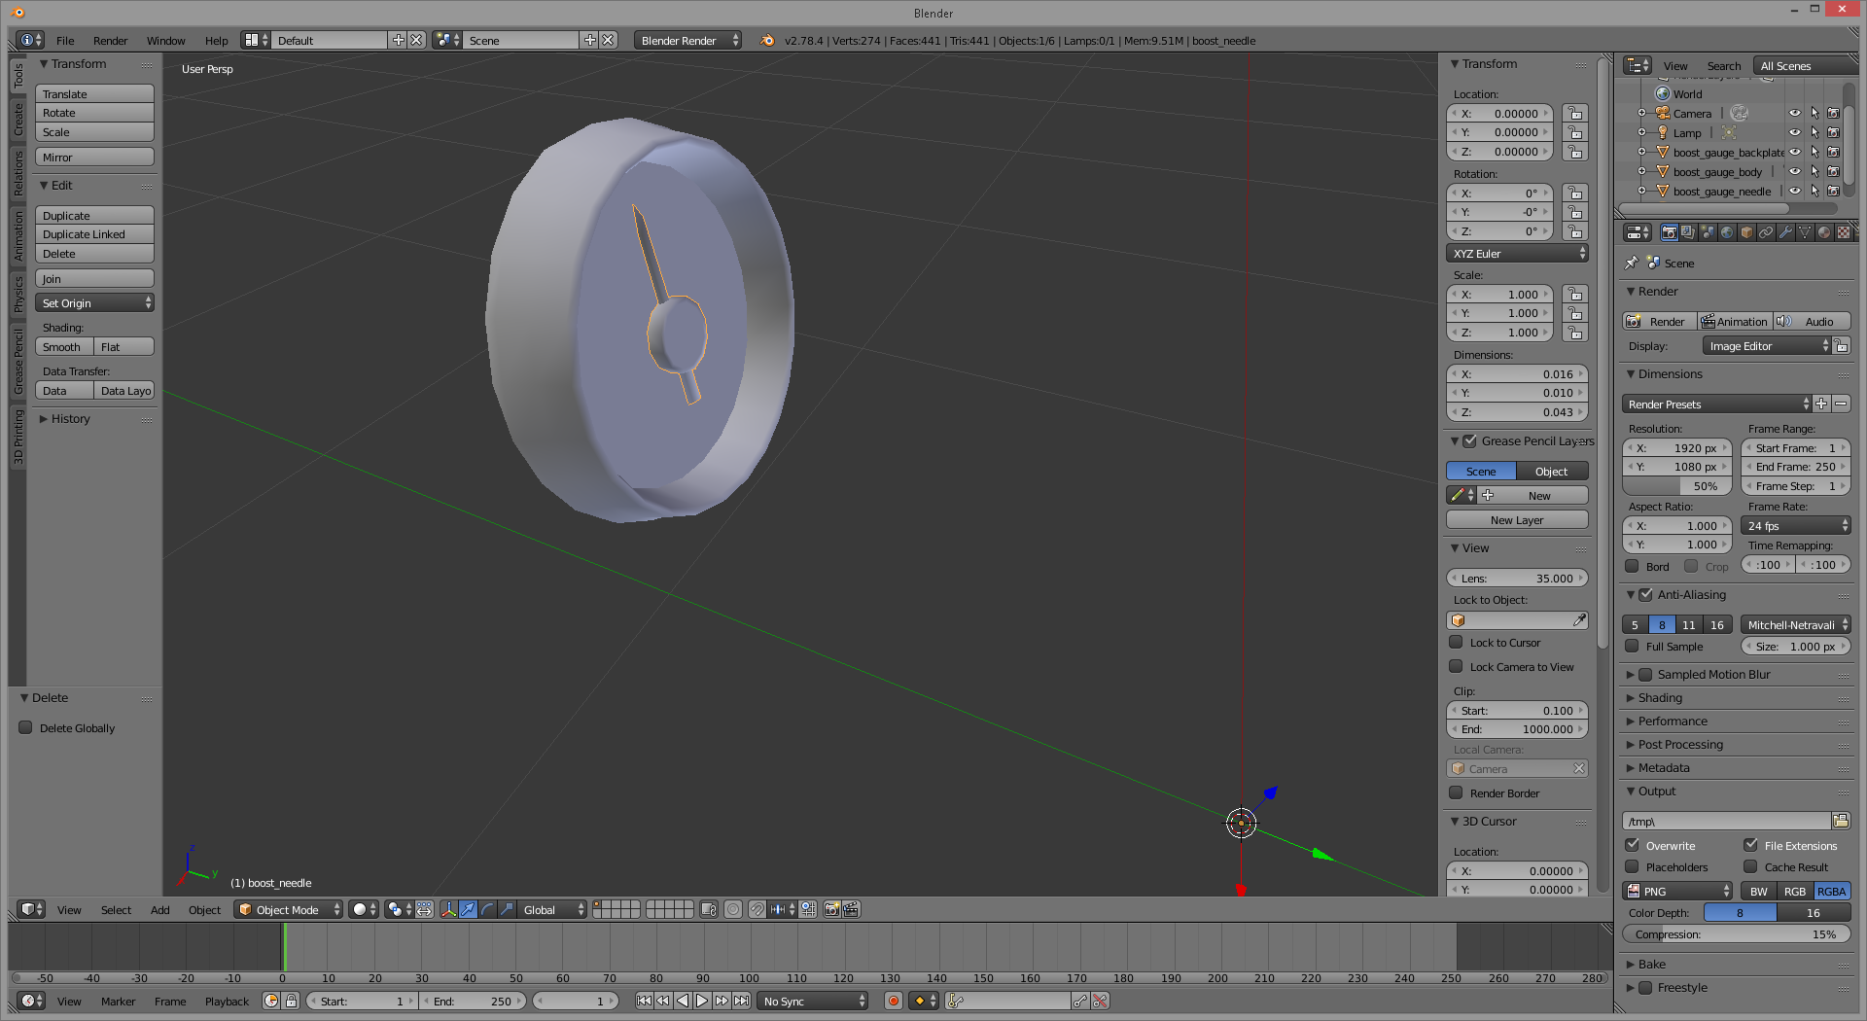Select the translate manipulator arrow icon
The width and height of the screenshot is (1867, 1021).
tap(468, 909)
